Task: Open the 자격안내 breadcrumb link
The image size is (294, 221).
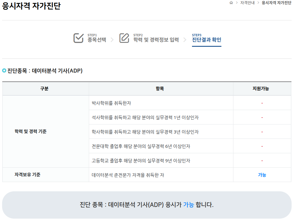Action: pos(247,3)
